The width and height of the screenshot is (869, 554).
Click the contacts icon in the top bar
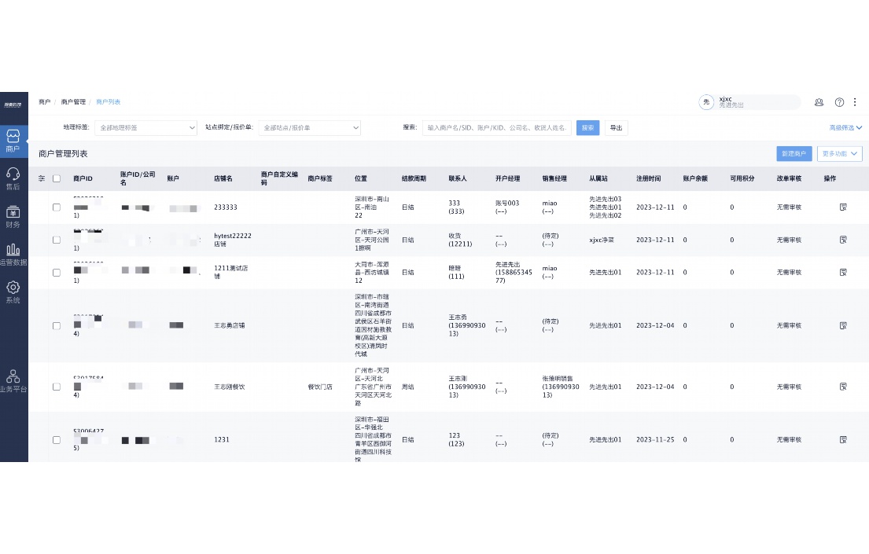[x=819, y=102]
